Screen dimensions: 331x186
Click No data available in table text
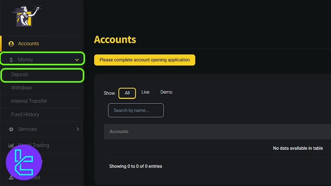tap(298, 148)
